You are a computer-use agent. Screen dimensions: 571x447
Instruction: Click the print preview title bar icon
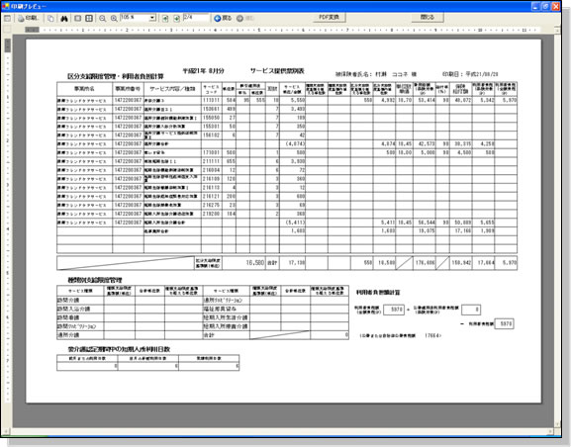click(6, 6)
